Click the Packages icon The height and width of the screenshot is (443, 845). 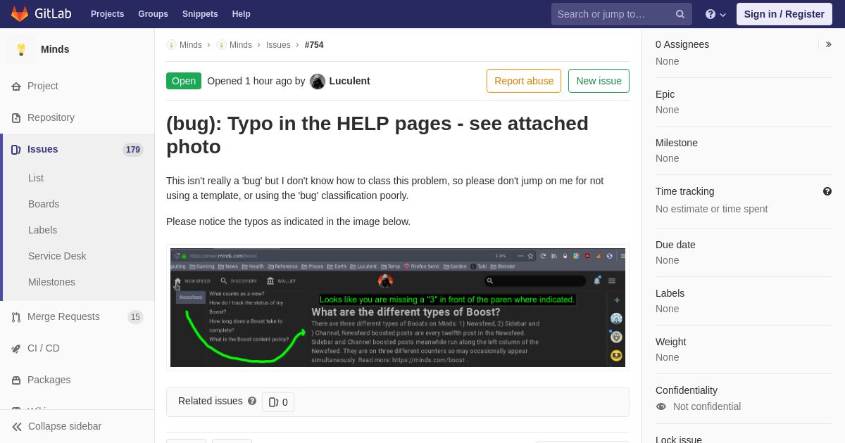16,380
